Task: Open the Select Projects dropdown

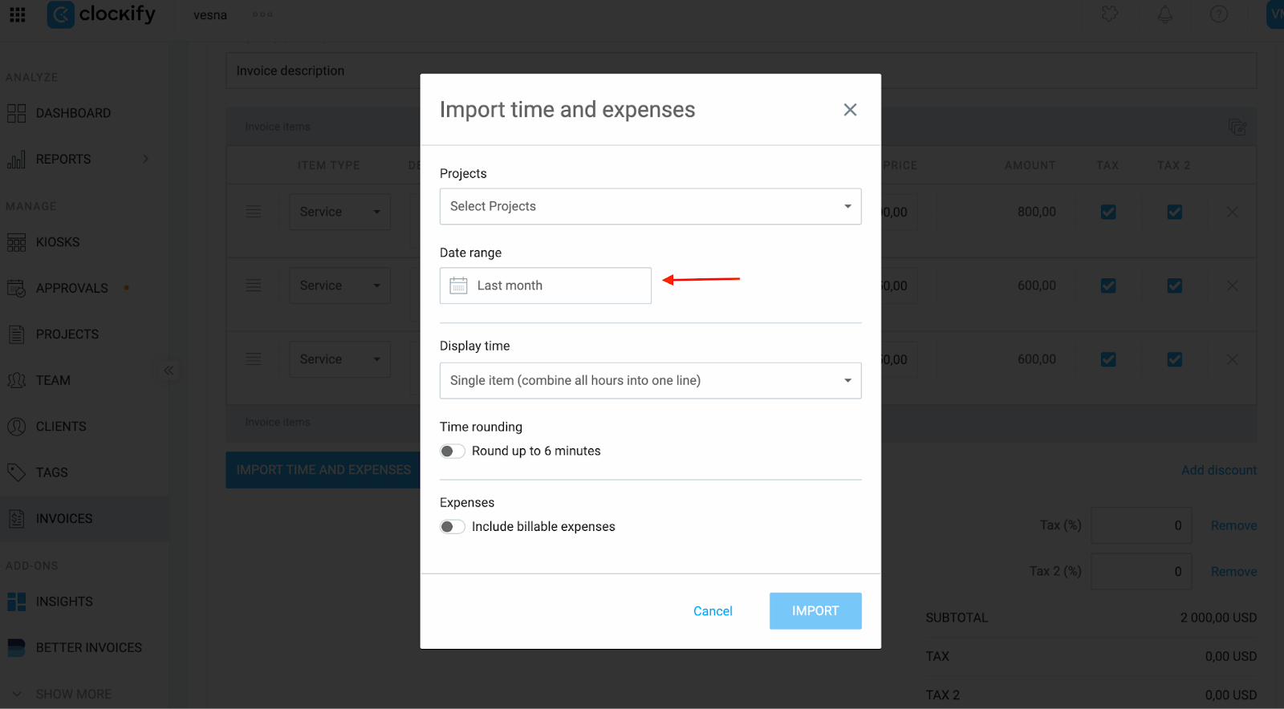Action: (x=650, y=206)
